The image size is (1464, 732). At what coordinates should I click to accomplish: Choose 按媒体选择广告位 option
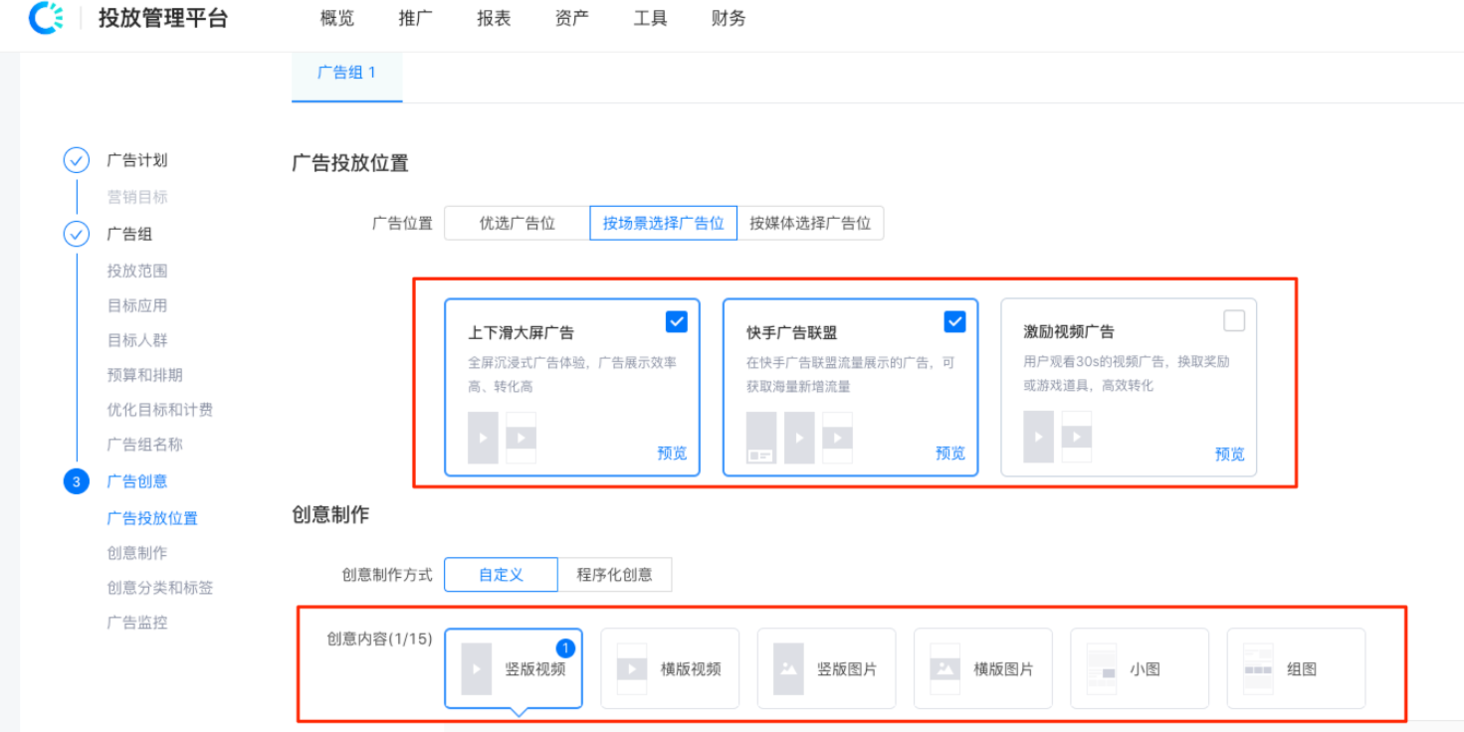(x=811, y=223)
